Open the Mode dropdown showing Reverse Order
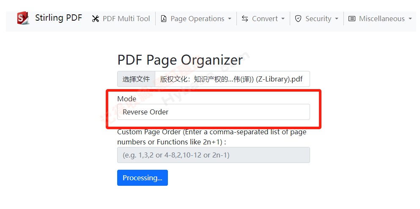The height and width of the screenshot is (209, 420). pos(214,112)
